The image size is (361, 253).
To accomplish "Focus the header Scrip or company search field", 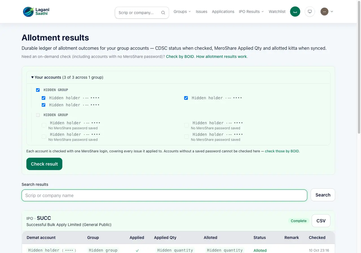I will click(142, 13).
